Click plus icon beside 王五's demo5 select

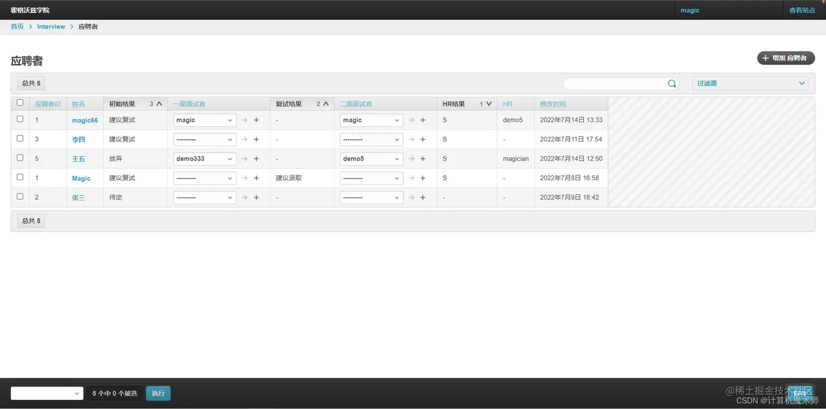tap(423, 159)
